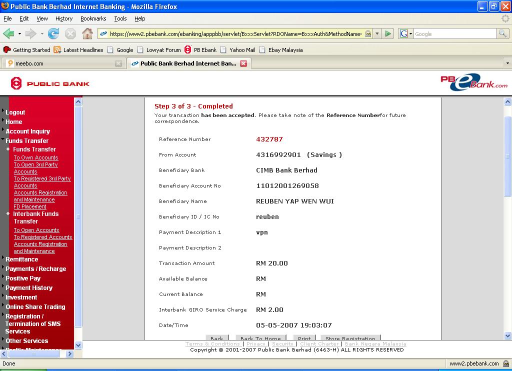Image resolution: width=512 pixels, height=371 pixels.
Task: Open the Home page icon
Action: (87, 33)
